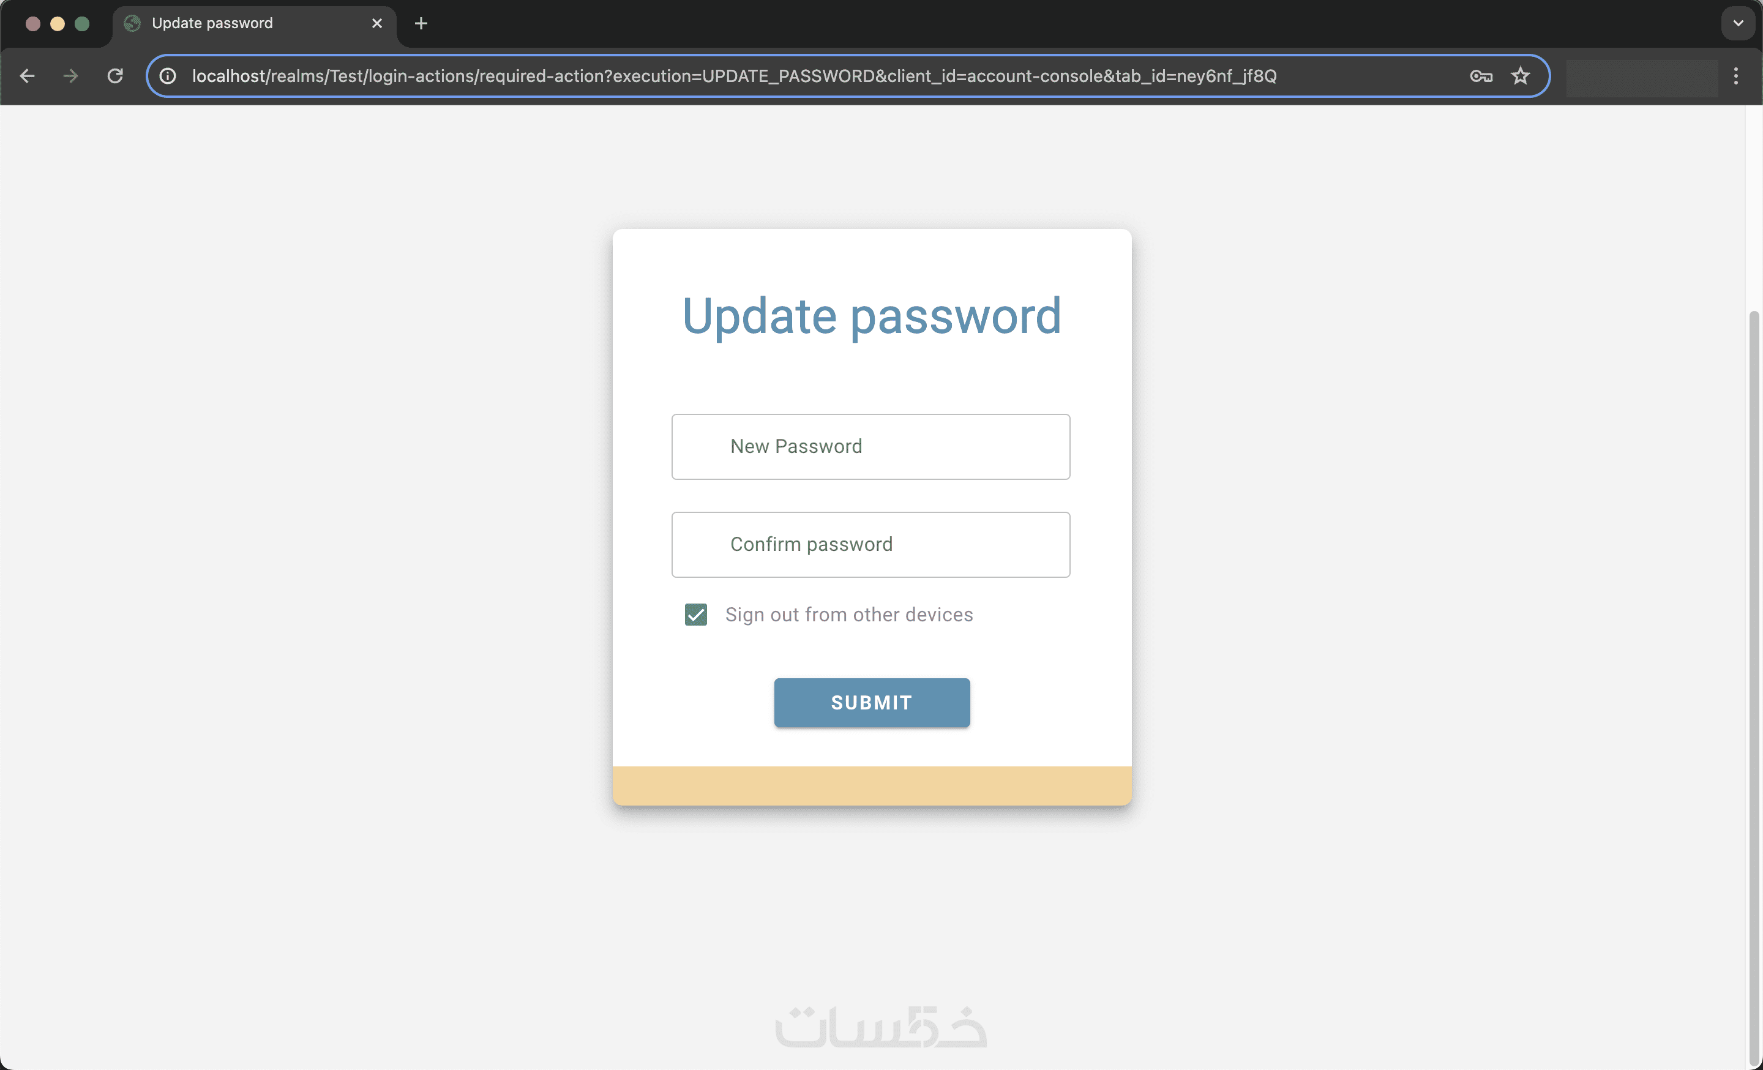Focus the Confirm password field
The image size is (1763, 1070).
click(870, 544)
